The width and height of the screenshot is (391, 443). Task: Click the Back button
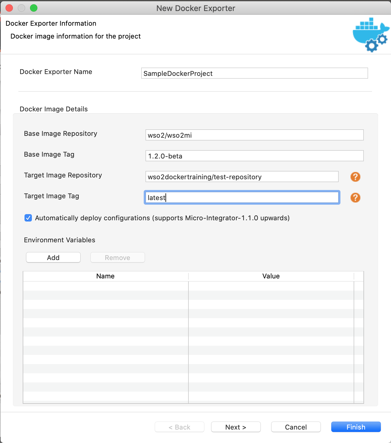(180, 427)
